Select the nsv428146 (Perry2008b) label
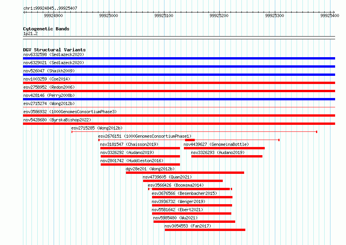 [49, 95]
